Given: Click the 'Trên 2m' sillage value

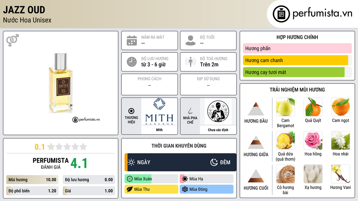Looking at the screenshot, I should coord(209,65).
